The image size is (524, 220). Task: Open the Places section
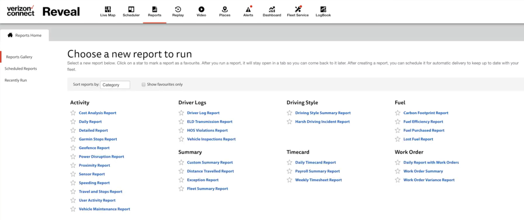(x=224, y=11)
